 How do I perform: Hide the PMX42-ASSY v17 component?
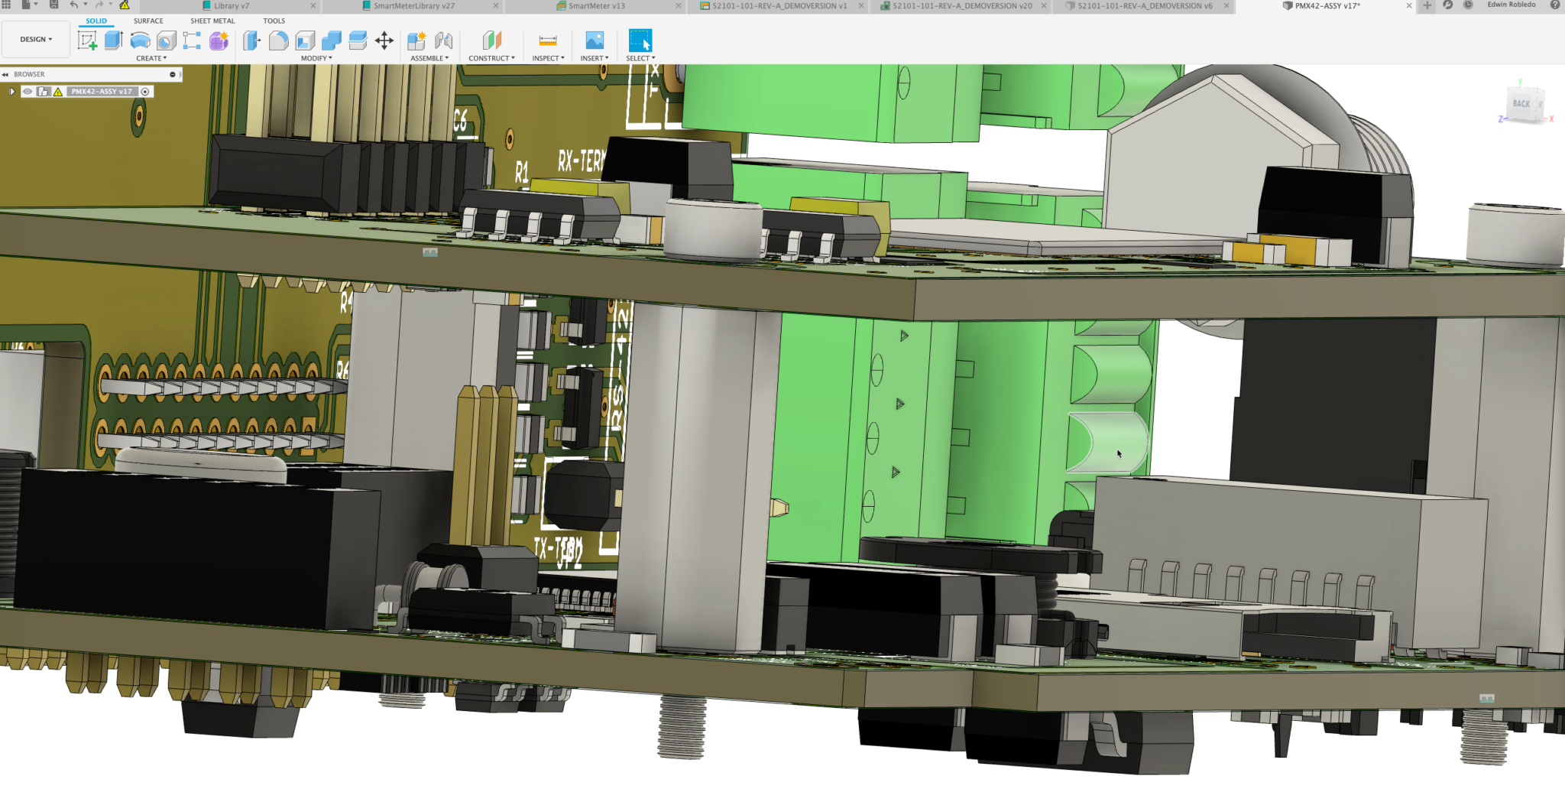(28, 91)
